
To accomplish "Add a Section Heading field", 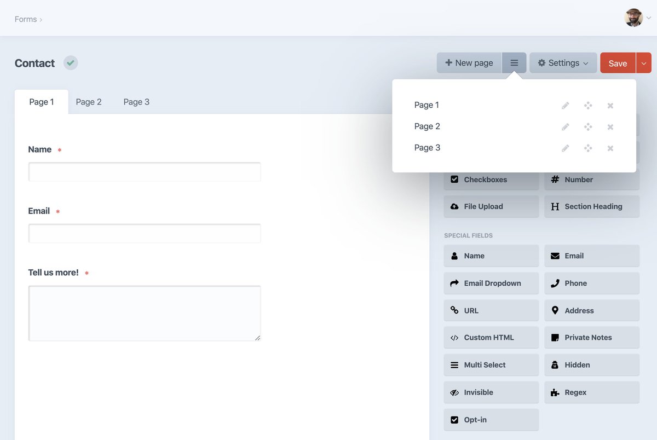I will click(x=591, y=206).
